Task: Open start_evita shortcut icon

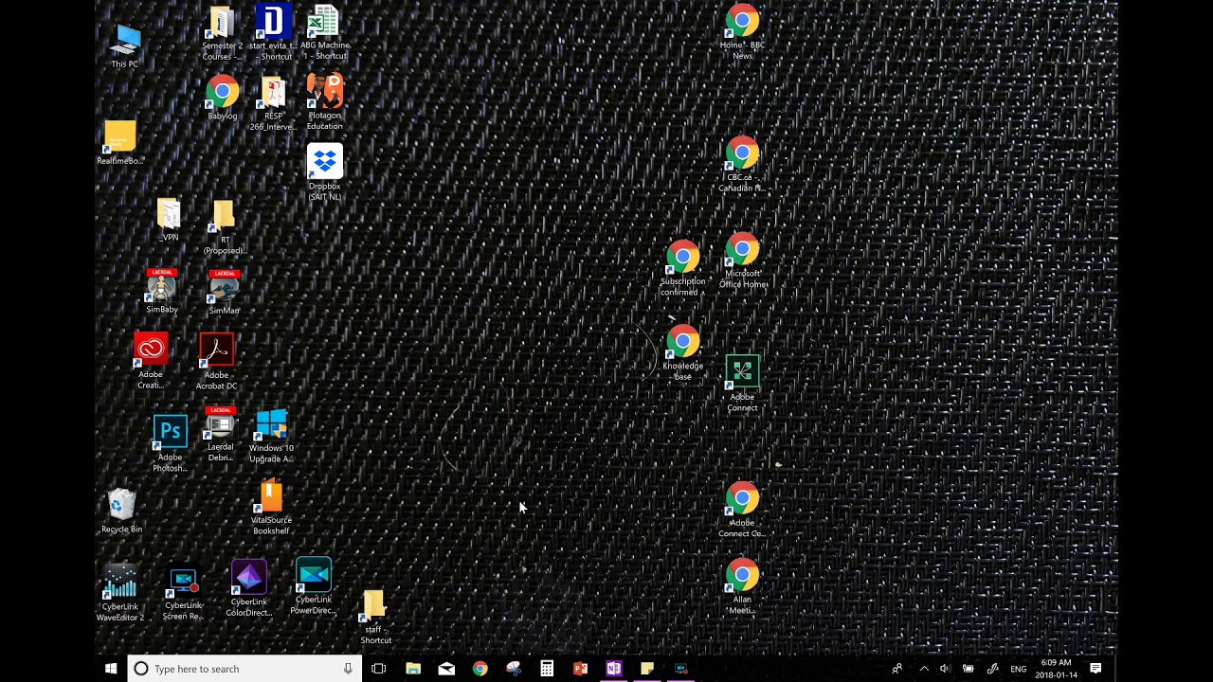Action: pos(273,34)
